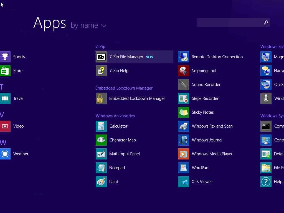284x213 pixels.
Task: Launch the Narrator speech-bubble icon
Action: [266, 71]
